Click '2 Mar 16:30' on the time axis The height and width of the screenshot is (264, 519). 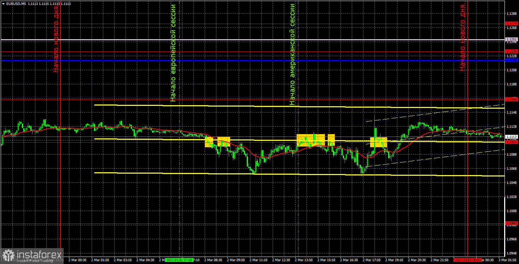coord(349,260)
